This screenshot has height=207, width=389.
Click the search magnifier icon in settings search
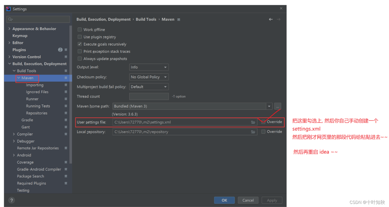[x=10, y=19]
